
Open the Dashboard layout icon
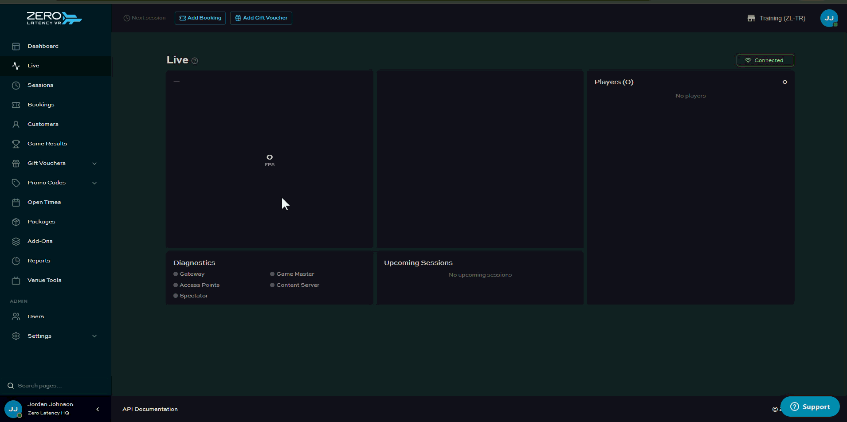(x=16, y=46)
